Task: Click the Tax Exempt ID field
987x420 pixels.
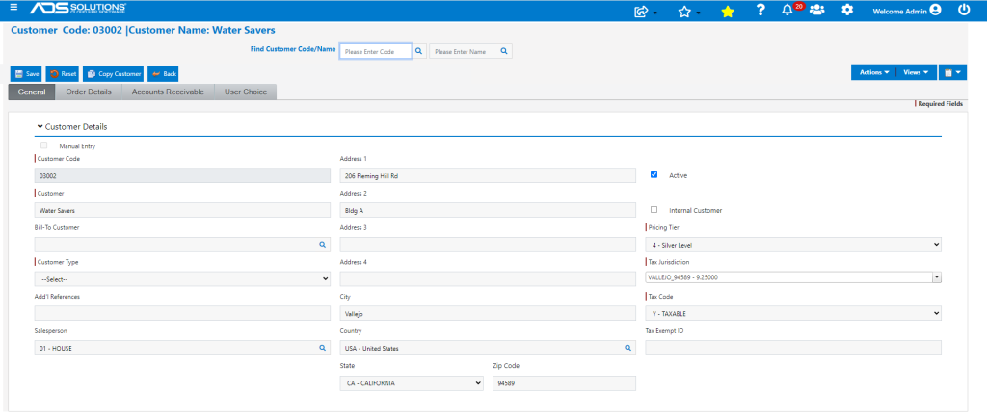Action: pyautogui.click(x=793, y=348)
